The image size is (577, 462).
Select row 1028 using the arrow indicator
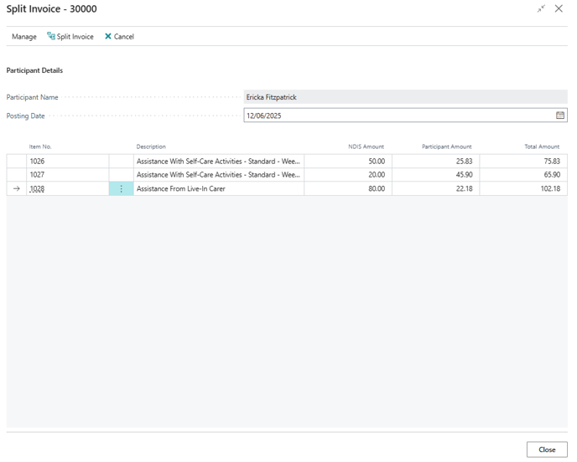(16, 189)
